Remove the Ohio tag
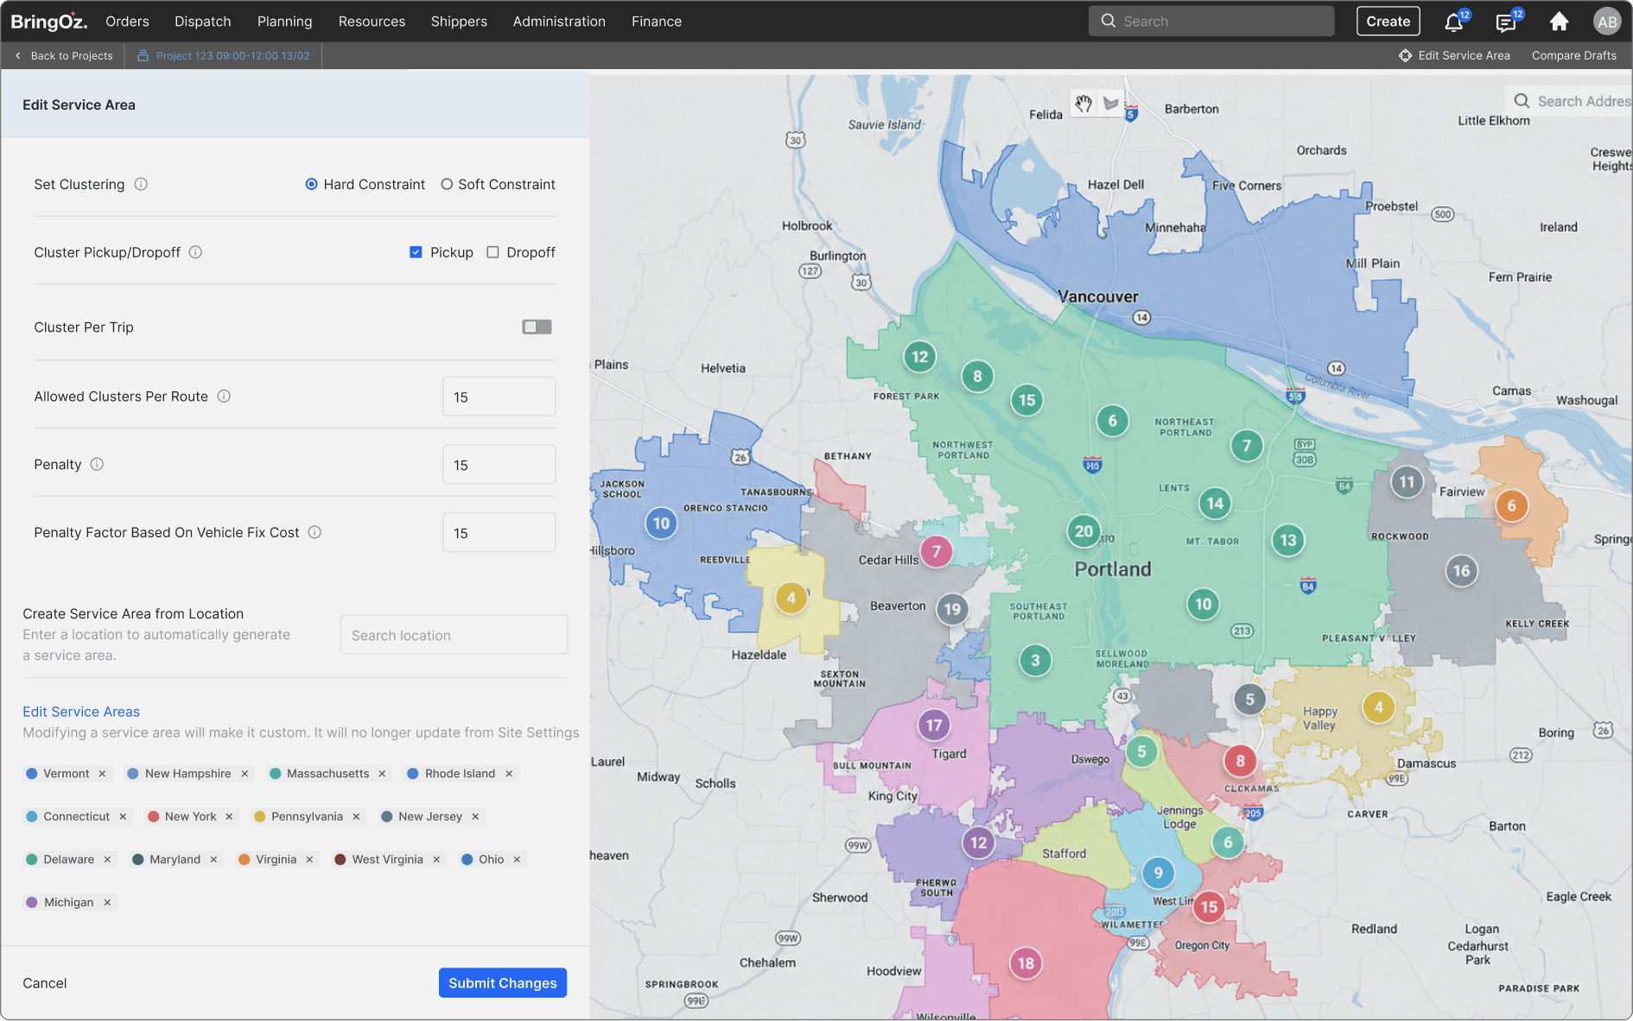 517,859
